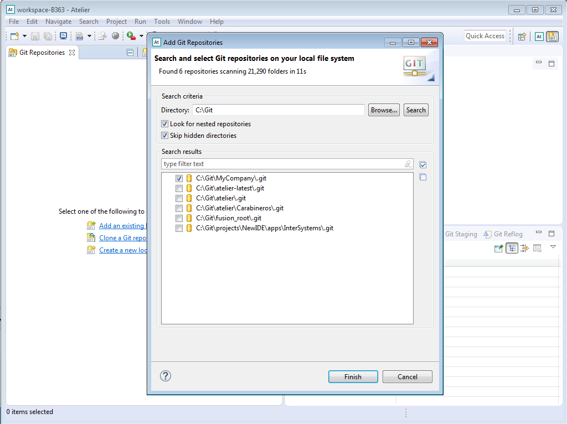The image size is (567, 424).
Task: Click the Search button in dialog
Action: coord(416,110)
